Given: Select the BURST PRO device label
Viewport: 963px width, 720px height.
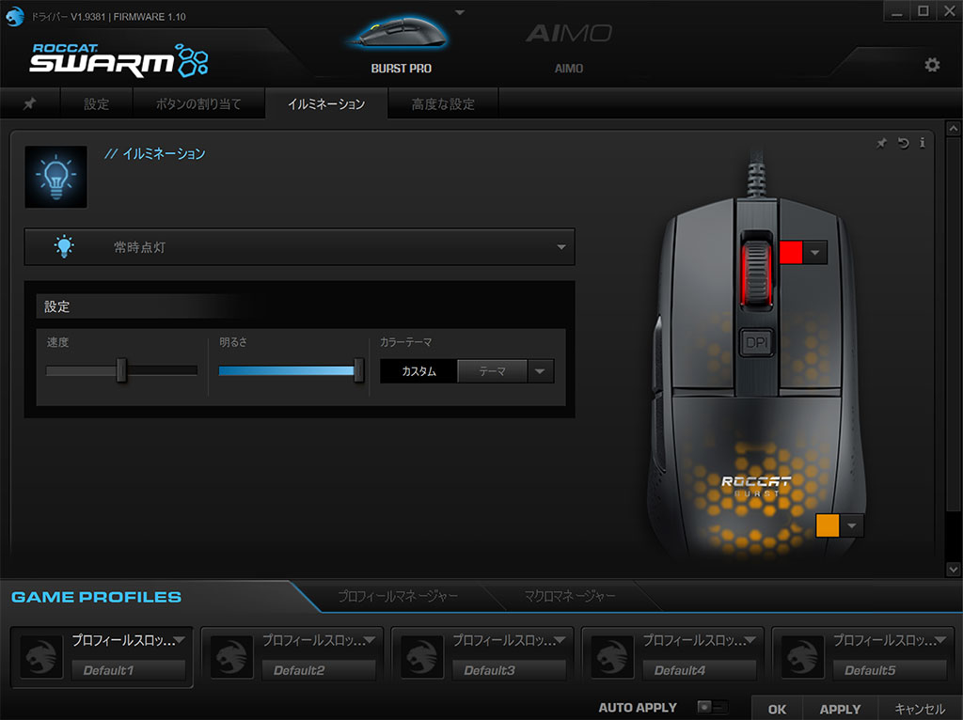Looking at the screenshot, I should [x=401, y=68].
